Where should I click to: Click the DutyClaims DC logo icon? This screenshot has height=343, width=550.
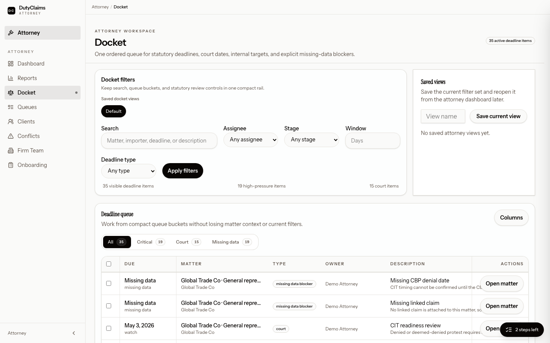click(11, 11)
